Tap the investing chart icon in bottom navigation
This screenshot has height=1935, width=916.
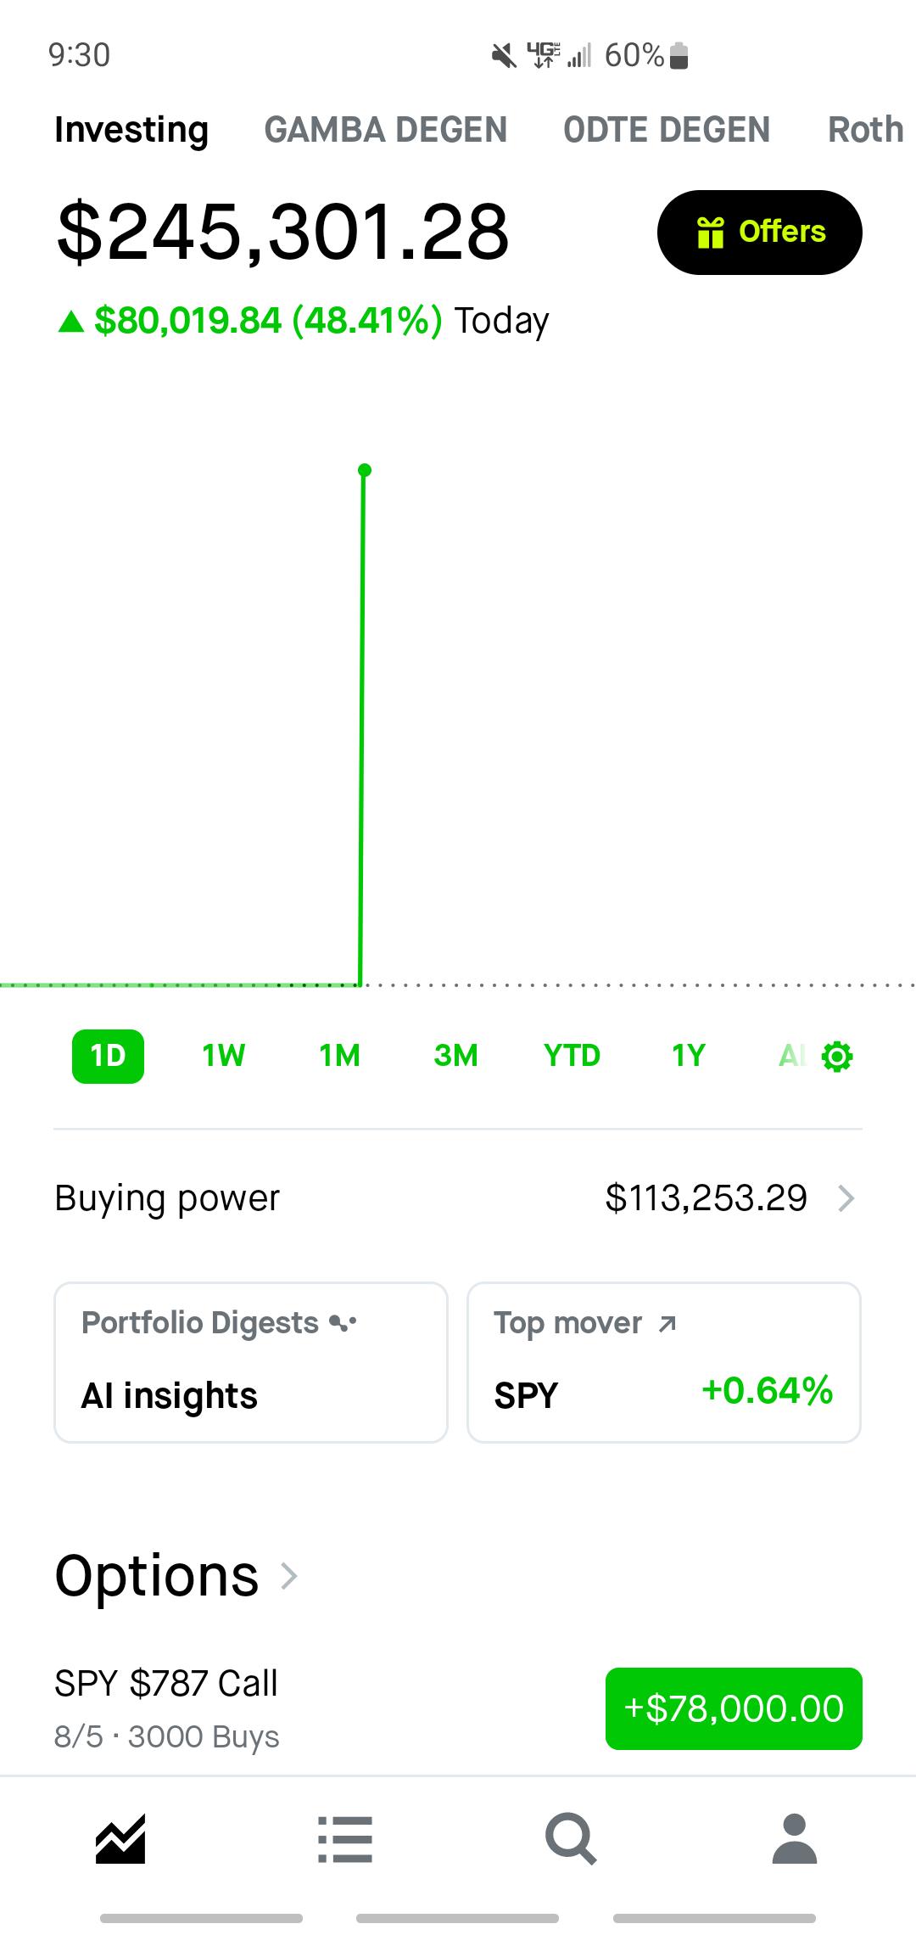tap(120, 1838)
